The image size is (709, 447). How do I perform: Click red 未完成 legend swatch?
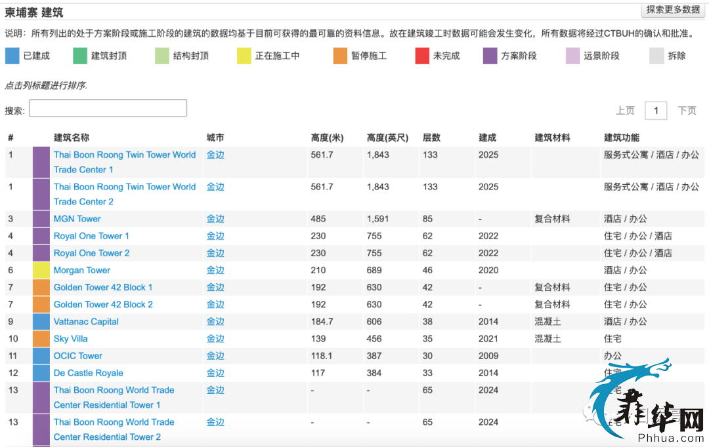[x=422, y=56]
